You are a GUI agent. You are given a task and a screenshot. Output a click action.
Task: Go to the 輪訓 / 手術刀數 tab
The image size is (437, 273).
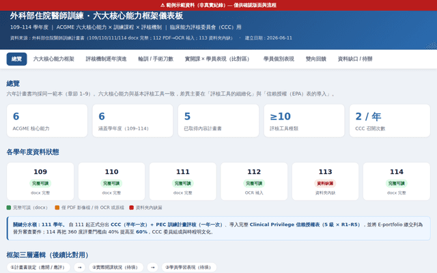tap(156, 59)
